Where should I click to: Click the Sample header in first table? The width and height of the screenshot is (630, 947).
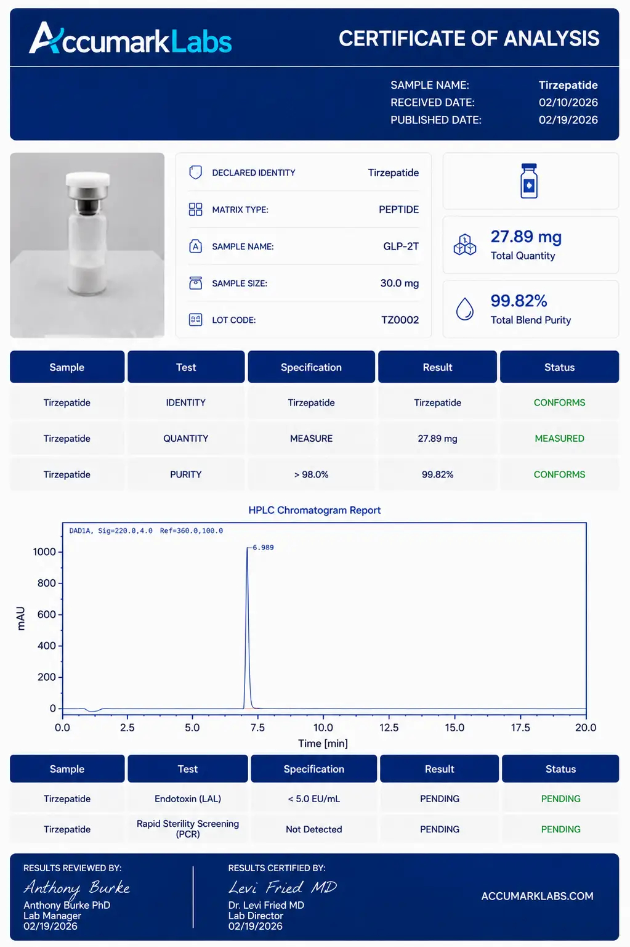(67, 367)
